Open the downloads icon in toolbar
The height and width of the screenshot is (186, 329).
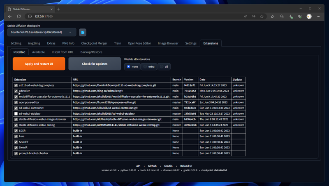(x=291, y=16)
